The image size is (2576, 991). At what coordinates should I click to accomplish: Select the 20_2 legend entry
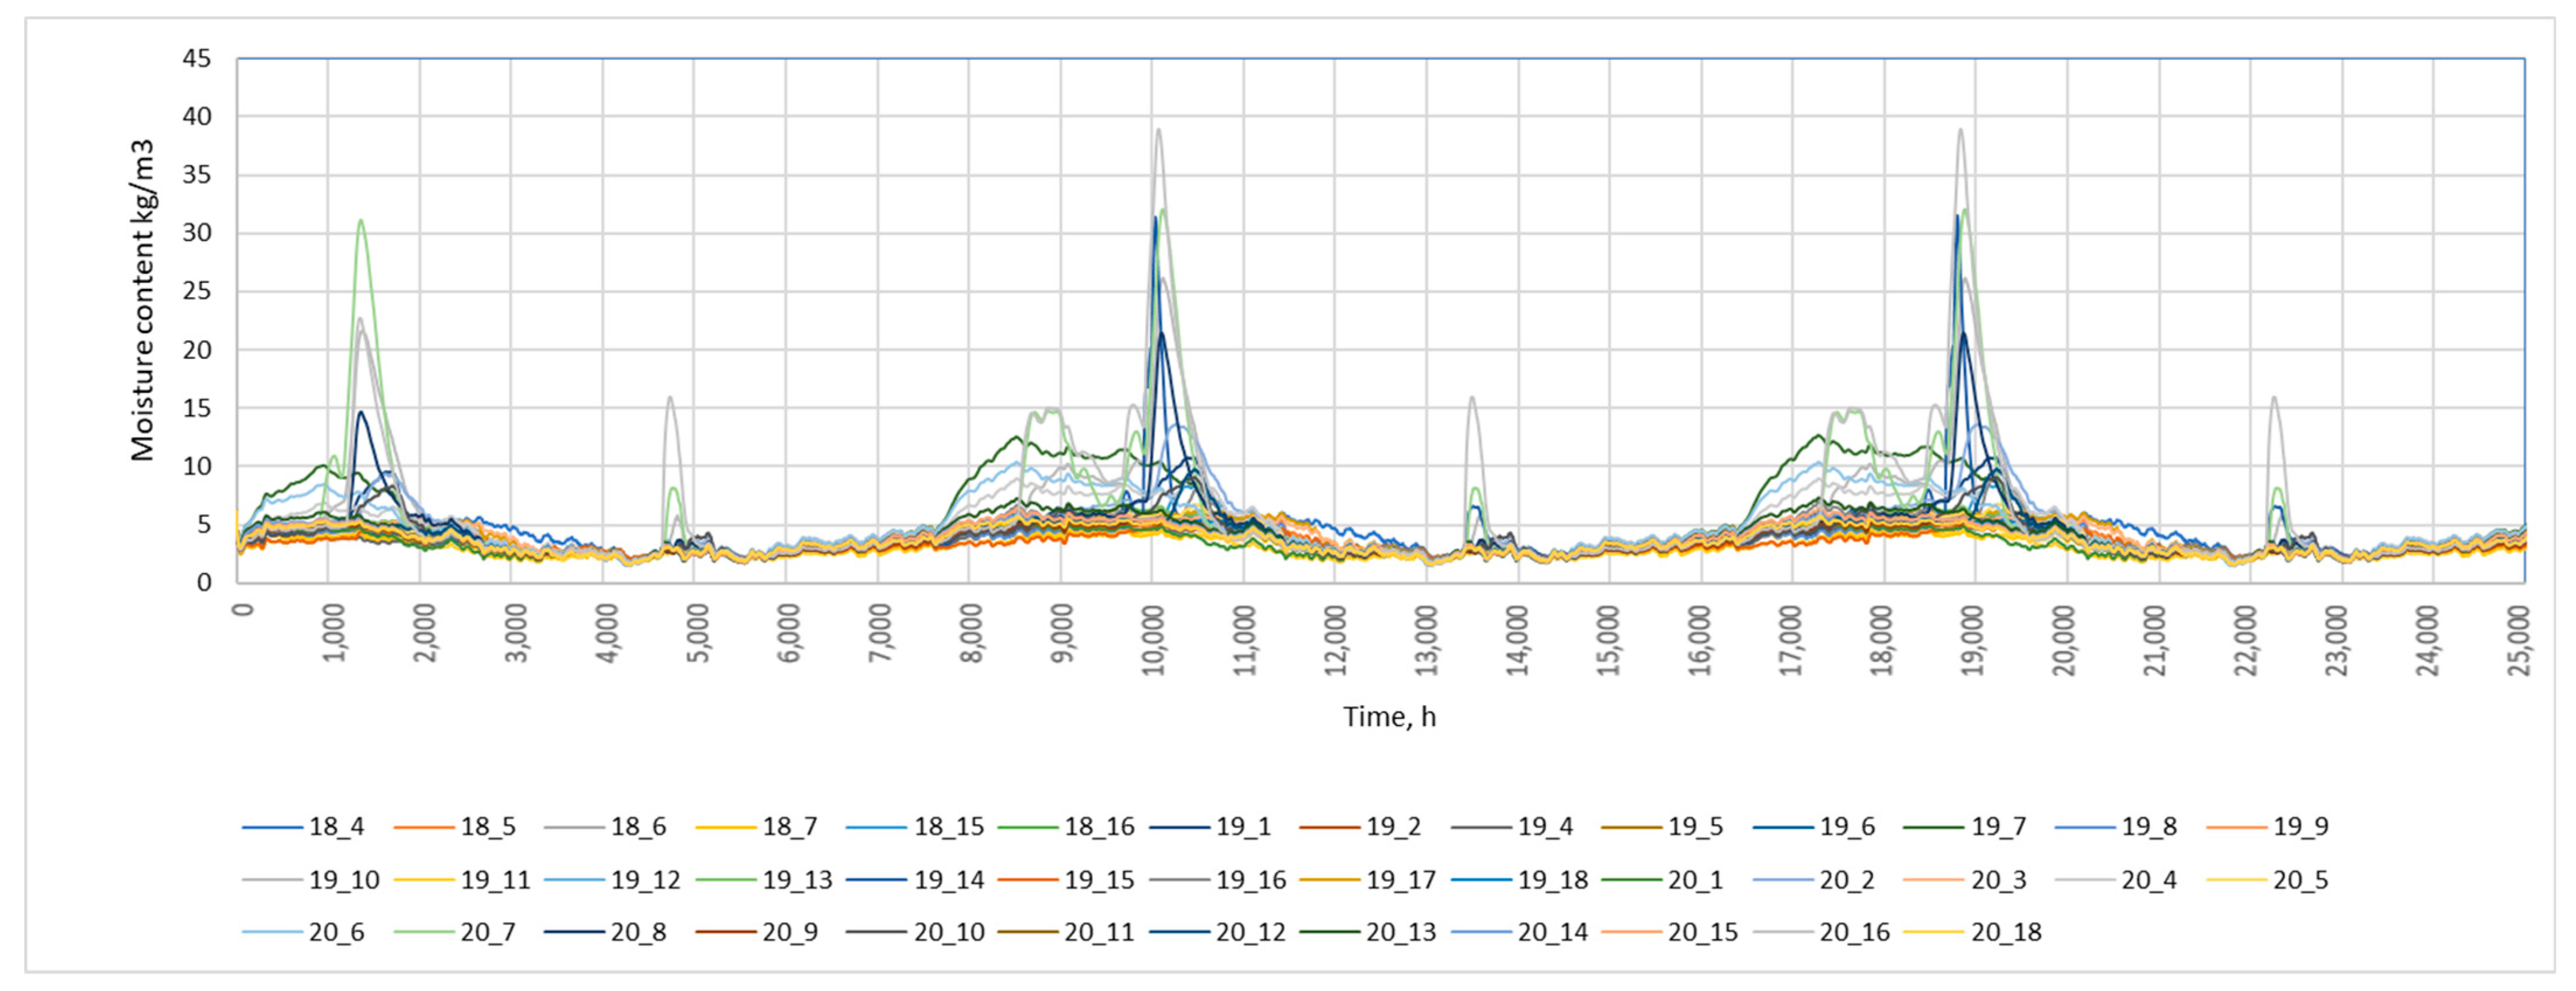1847,880
